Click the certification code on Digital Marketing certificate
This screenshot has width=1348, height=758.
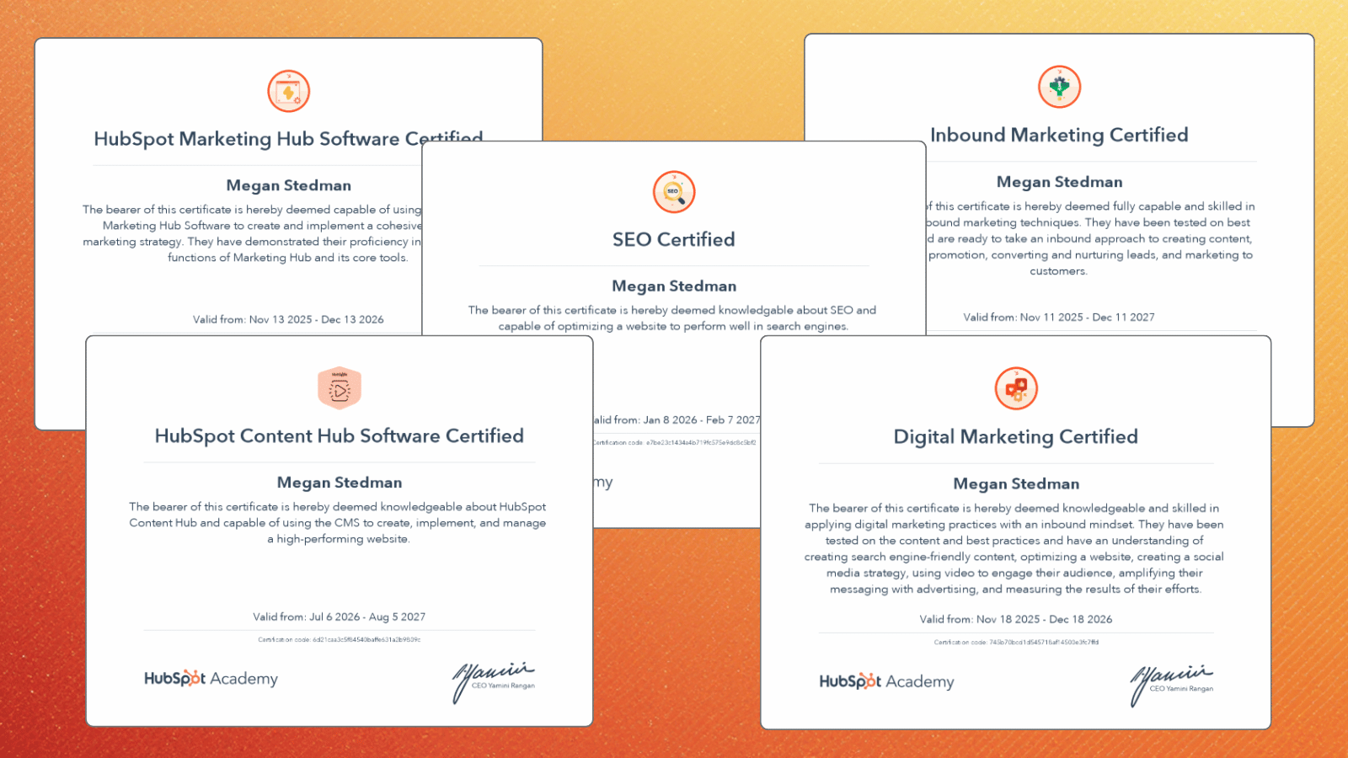click(x=1016, y=643)
